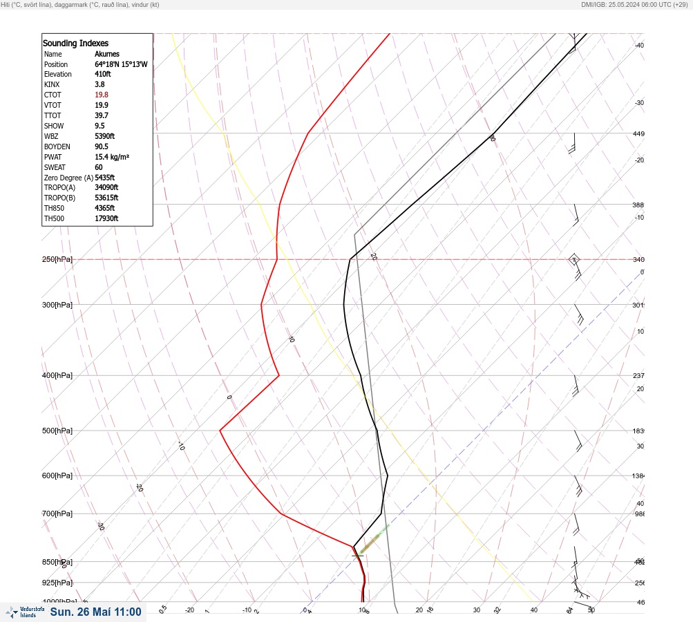Click the wind barb at 250 hPa level

tap(575, 268)
